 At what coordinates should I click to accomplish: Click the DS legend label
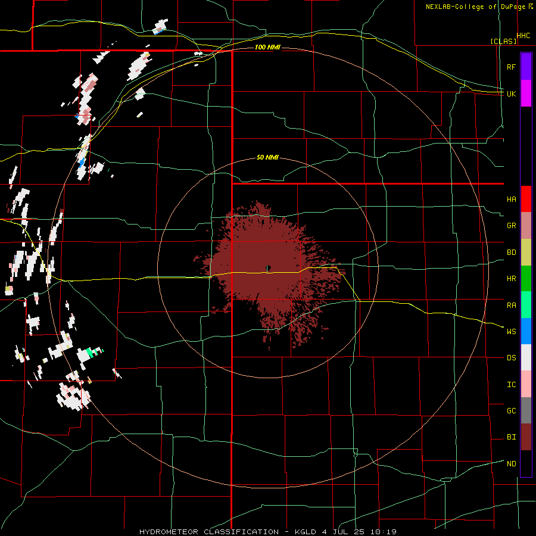point(511,358)
